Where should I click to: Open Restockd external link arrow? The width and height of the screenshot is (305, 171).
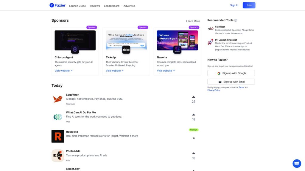tap(194, 138)
